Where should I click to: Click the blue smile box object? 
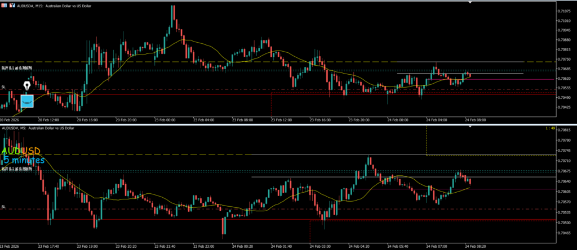coord(27,101)
